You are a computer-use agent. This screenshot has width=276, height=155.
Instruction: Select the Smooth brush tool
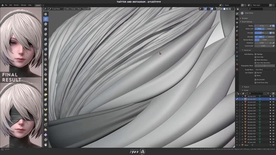pyautogui.click(x=46, y=59)
